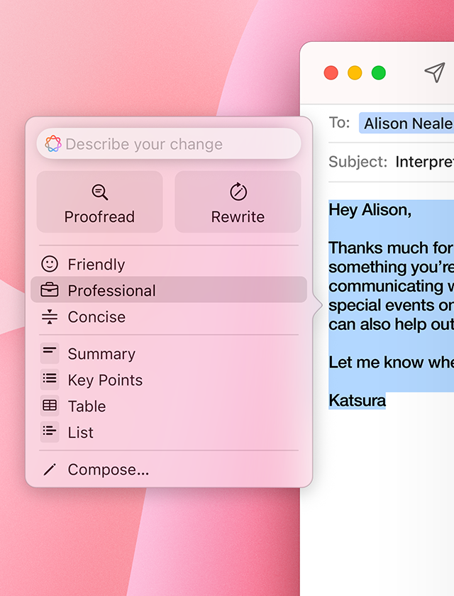Viewport: 454px width, 596px height.
Task: Click the Proofread magnifier icon
Action: [x=99, y=192]
